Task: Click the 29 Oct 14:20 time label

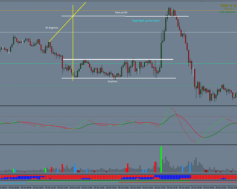Action: 111,187
